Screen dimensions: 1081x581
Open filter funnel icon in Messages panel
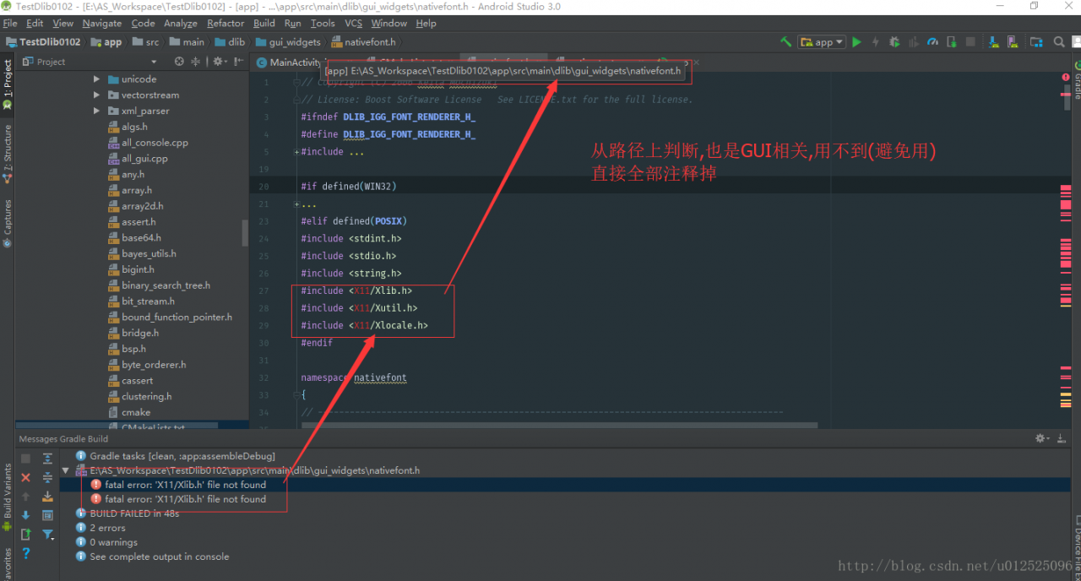(47, 535)
